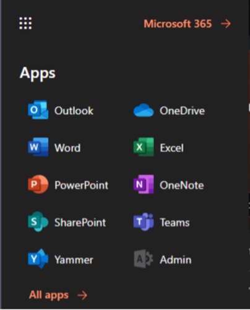Viewport: 250px width, 310px height.
Task: Launch SharePoint via the teal S icon
Action: [38, 221]
